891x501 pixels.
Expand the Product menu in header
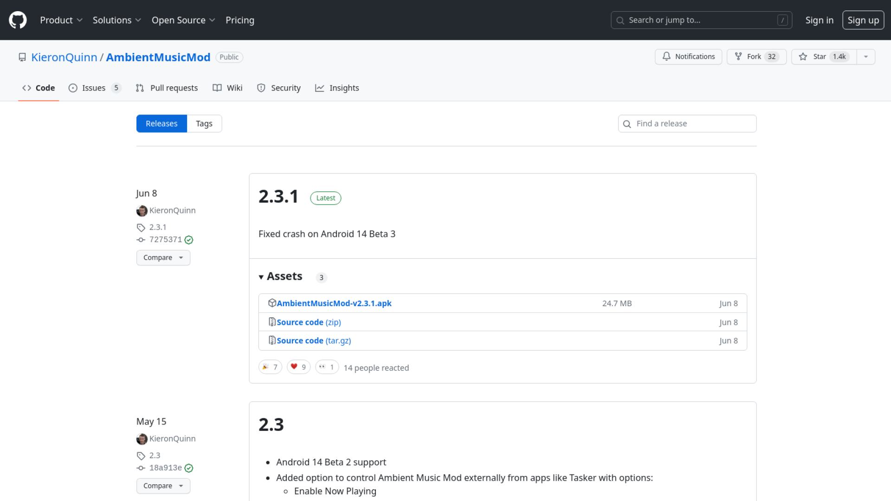[x=61, y=20]
